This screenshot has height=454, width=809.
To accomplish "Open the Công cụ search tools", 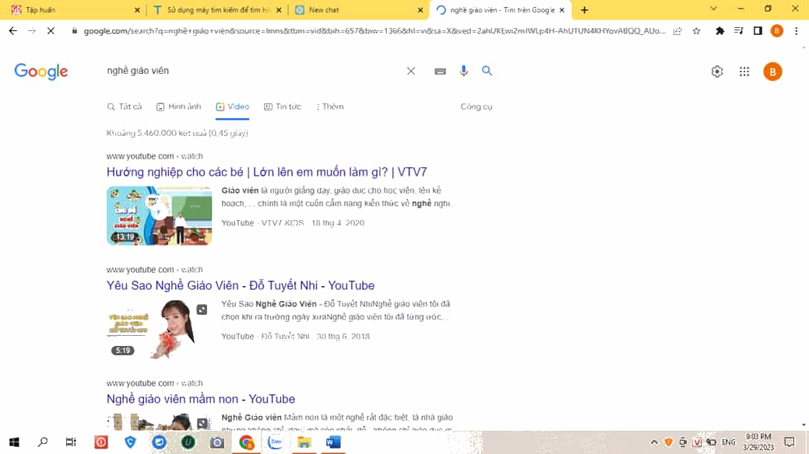I will [x=477, y=107].
